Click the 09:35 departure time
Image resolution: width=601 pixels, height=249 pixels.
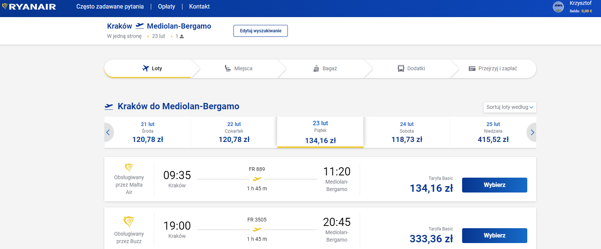[x=177, y=175]
